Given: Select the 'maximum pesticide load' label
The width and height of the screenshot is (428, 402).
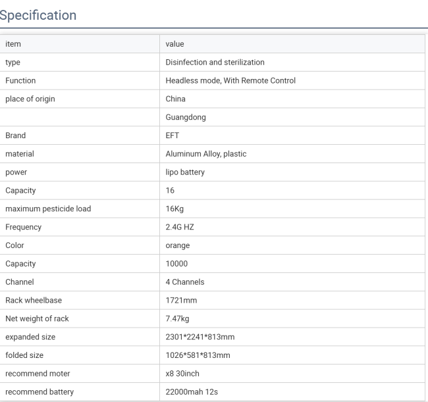Looking at the screenshot, I should pos(48,209).
